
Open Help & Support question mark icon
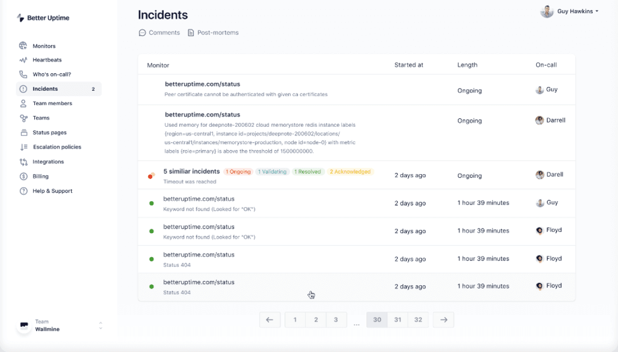tap(22, 191)
